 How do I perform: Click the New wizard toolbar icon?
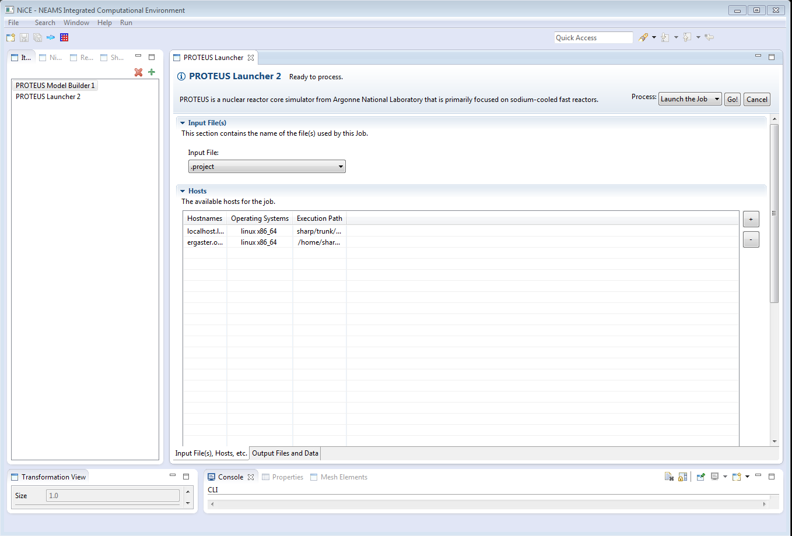click(x=10, y=37)
